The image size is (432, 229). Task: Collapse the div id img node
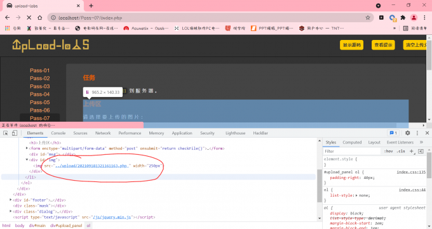(x=27, y=160)
